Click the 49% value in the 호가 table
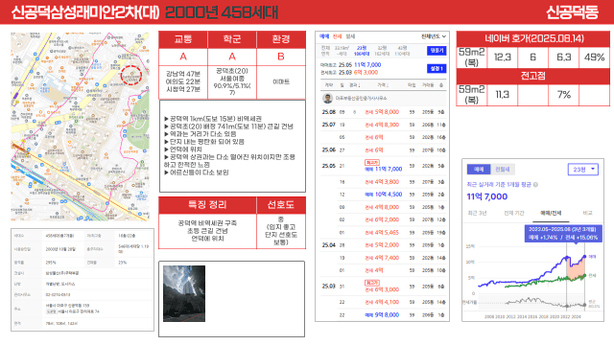 595,57
